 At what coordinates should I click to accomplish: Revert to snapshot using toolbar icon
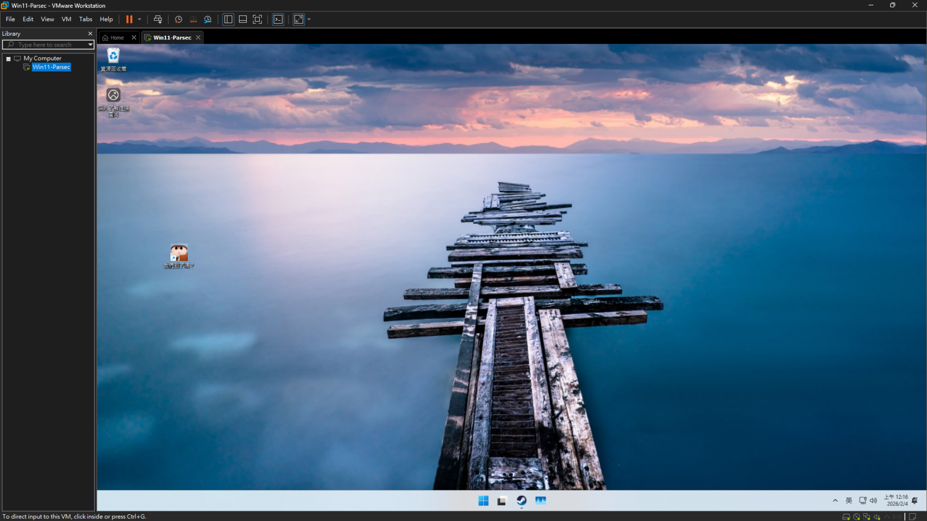pos(193,19)
